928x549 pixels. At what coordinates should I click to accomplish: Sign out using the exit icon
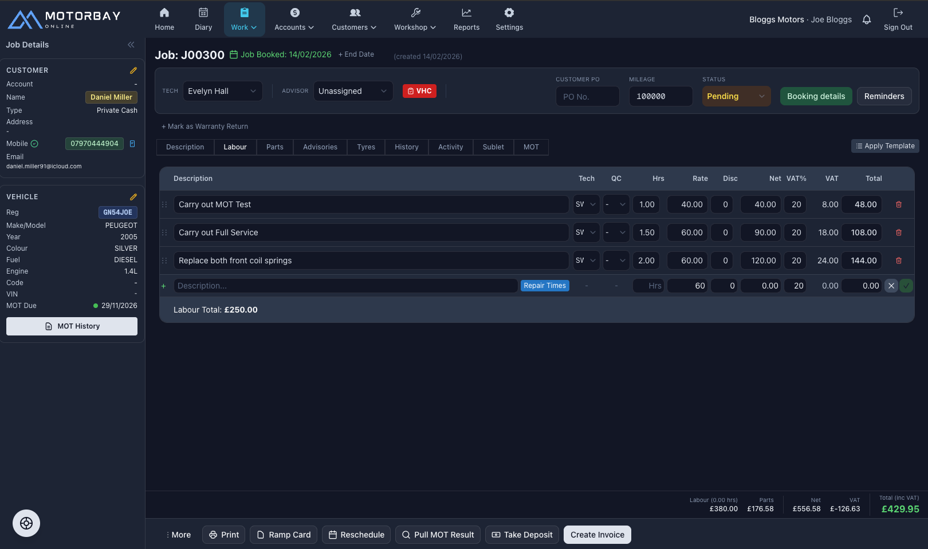click(898, 19)
